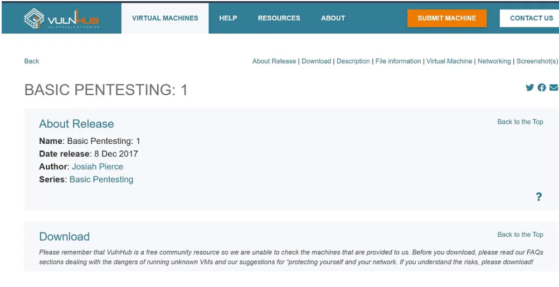The image size is (559, 287).
Task: Open the Resources menu item
Action: pyautogui.click(x=279, y=18)
